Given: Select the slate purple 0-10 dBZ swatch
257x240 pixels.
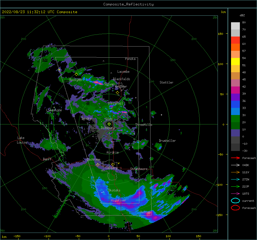Looking at the screenshot, I should (235, 133).
